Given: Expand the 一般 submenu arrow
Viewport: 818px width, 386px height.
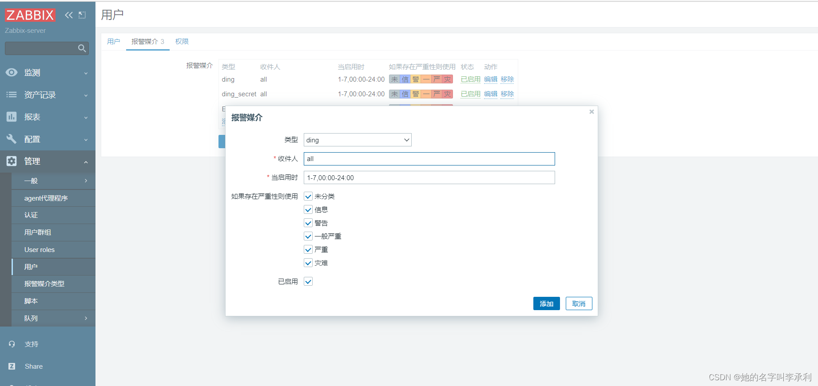Looking at the screenshot, I should coord(86,181).
